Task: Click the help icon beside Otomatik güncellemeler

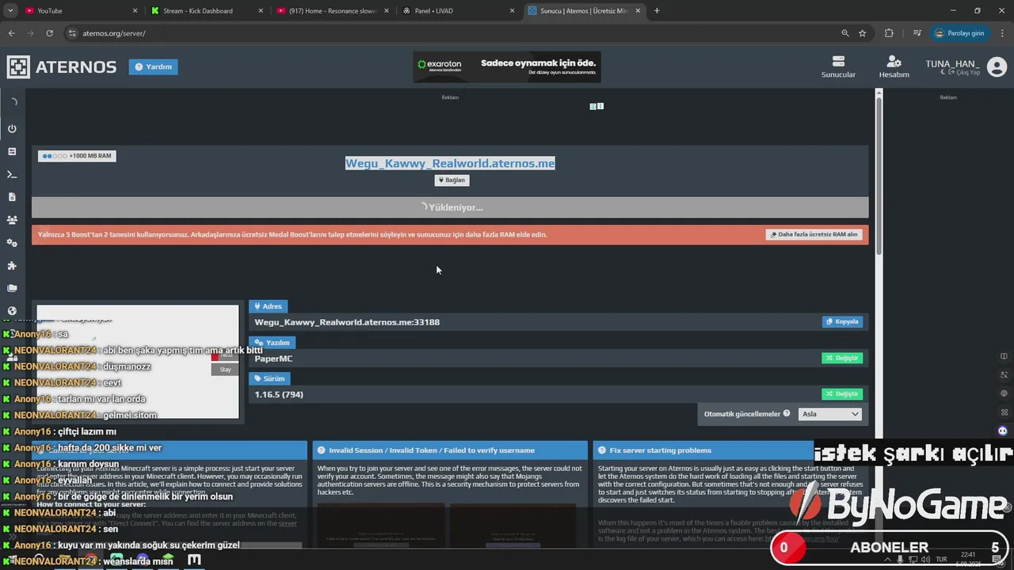Action: click(787, 413)
